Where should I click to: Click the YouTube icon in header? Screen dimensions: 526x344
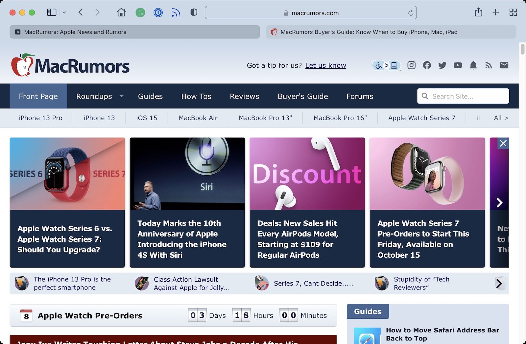point(458,65)
